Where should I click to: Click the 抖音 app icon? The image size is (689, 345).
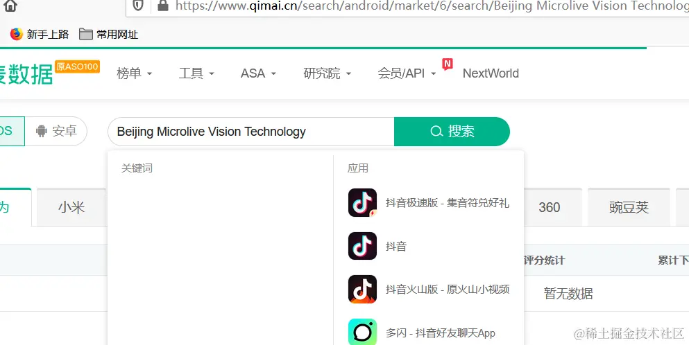point(362,246)
